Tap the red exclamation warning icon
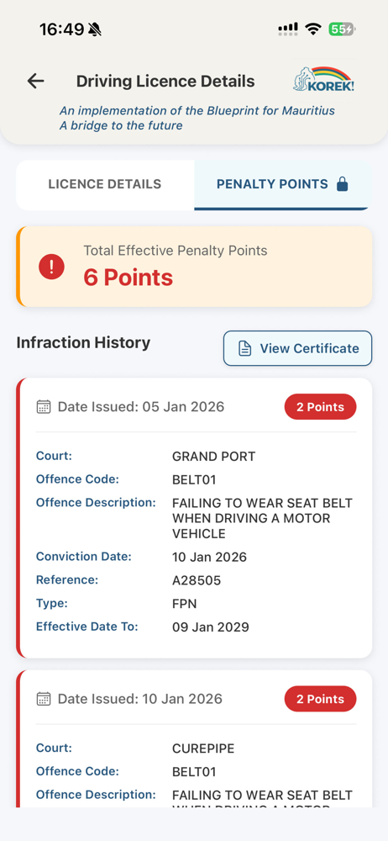The height and width of the screenshot is (841, 388). click(x=51, y=267)
